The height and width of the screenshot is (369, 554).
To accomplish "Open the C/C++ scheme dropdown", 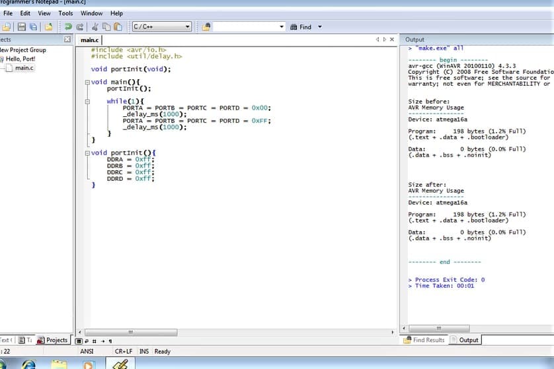I will tap(188, 27).
